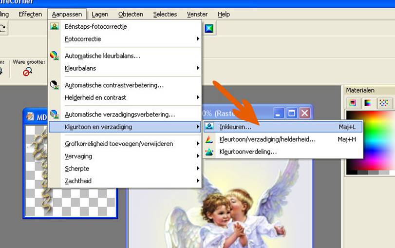Click the MD image window icon

[30, 116]
